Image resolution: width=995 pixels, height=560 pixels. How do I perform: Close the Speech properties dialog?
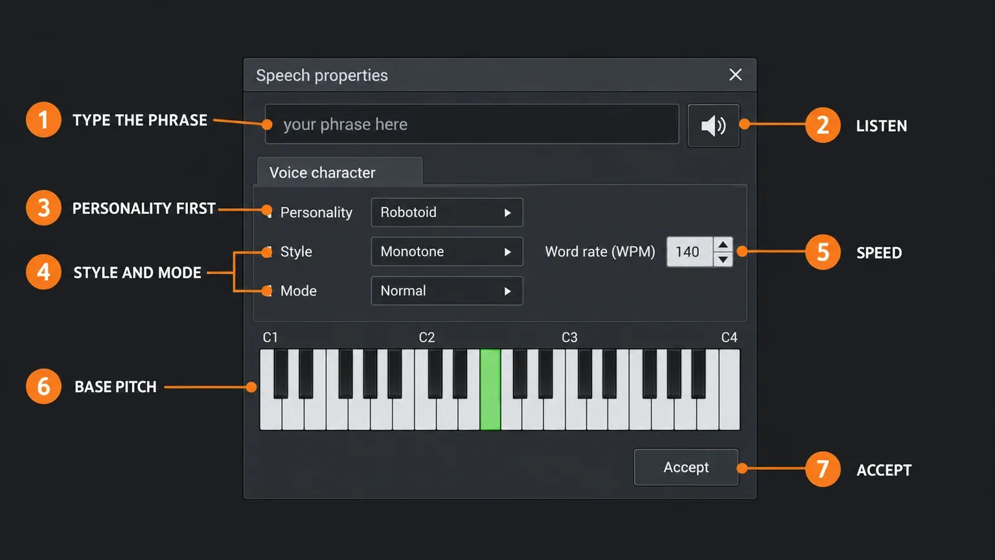[x=735, y=75]
